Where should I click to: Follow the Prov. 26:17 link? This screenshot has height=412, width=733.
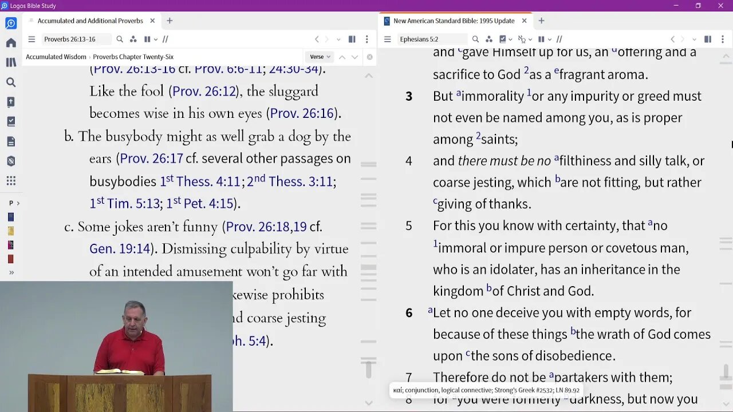click(152, 159)
